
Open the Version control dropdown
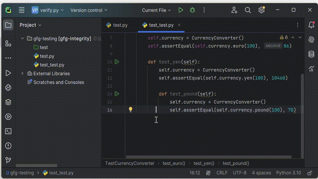89,10
